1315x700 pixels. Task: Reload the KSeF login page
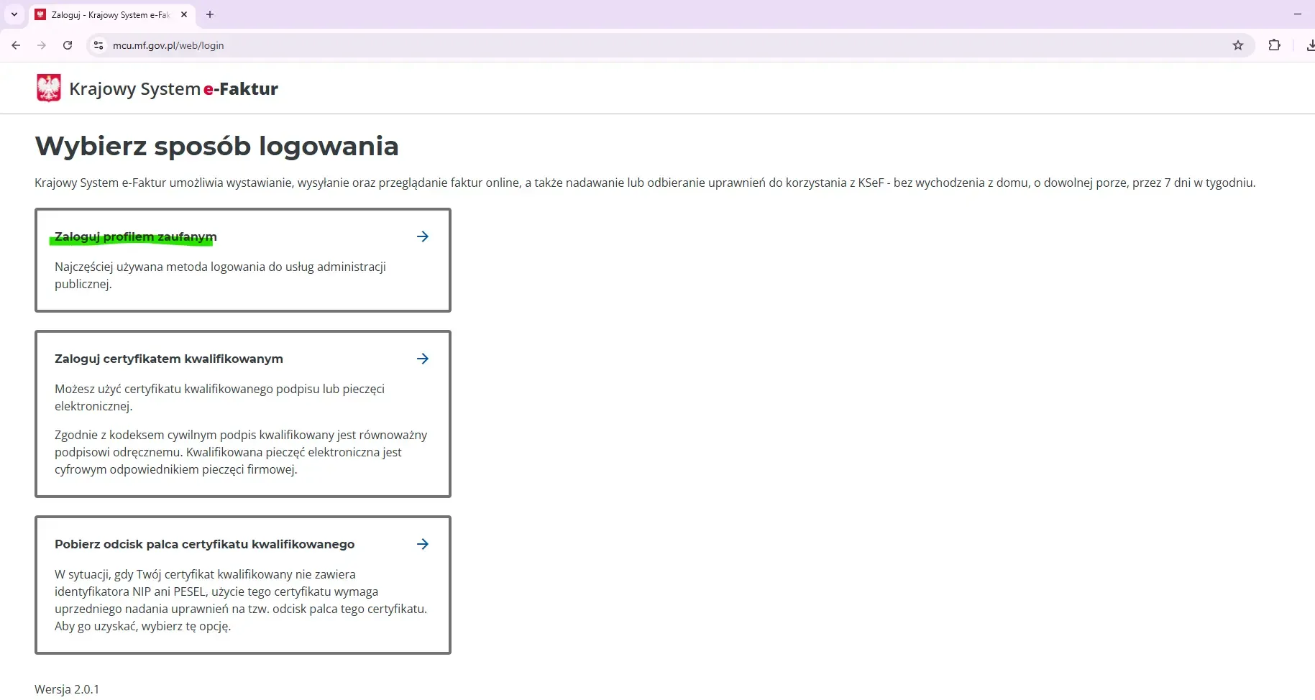click(68, 45)
